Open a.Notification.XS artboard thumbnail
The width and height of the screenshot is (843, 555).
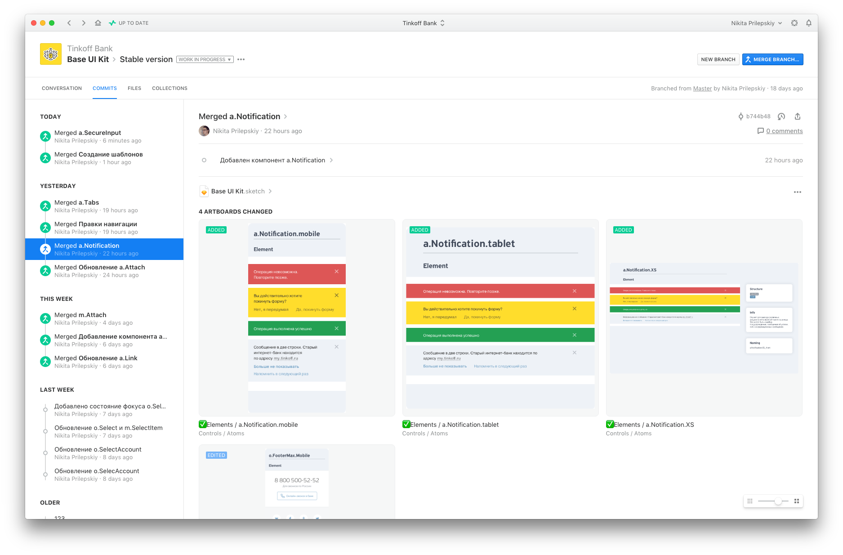click(704, 318)
